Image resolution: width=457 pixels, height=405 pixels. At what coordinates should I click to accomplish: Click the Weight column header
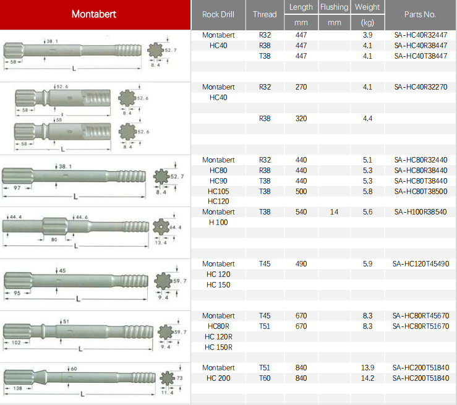(367, 7)
